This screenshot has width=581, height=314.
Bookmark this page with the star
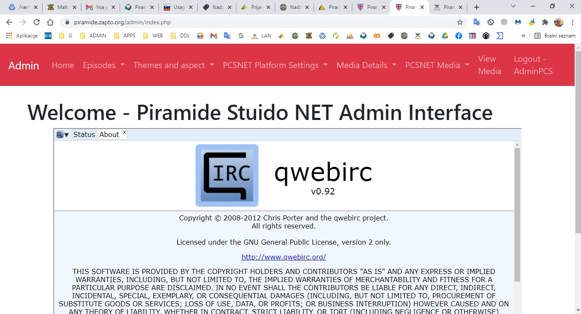pyautogui.click(x=460, y=22)
